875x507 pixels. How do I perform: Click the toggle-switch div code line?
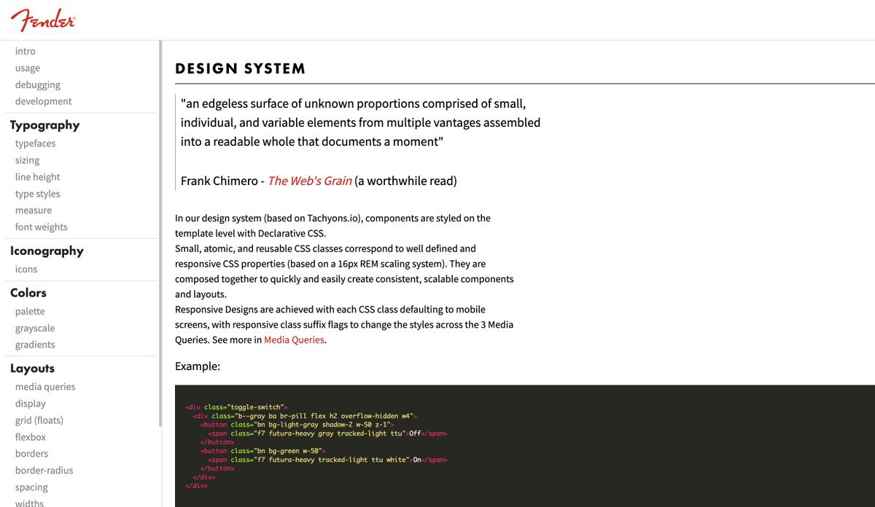pyautogui.click(x=237, y=407)
